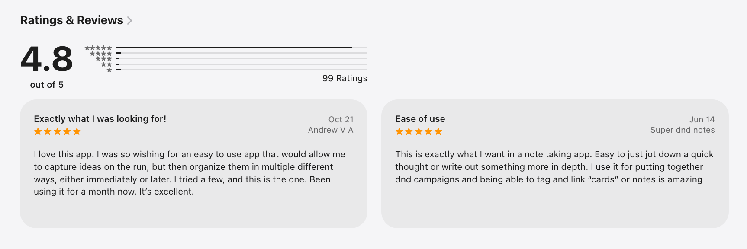This screenshot has height=249, width=747.
Task: Click the third orange star in second review
Action: tap(418, 131)
